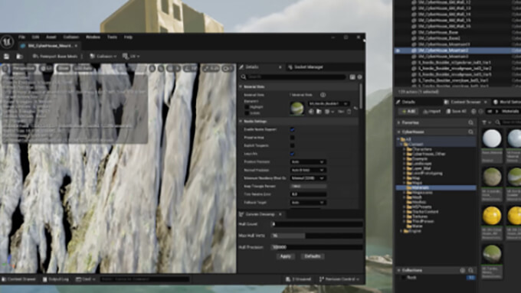
Task: Open the Asset menu
Action: pyautogui.click(x=51, y=37)
